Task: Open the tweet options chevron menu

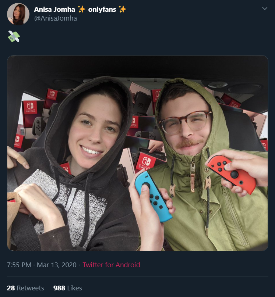Action: tap(265, 8)
